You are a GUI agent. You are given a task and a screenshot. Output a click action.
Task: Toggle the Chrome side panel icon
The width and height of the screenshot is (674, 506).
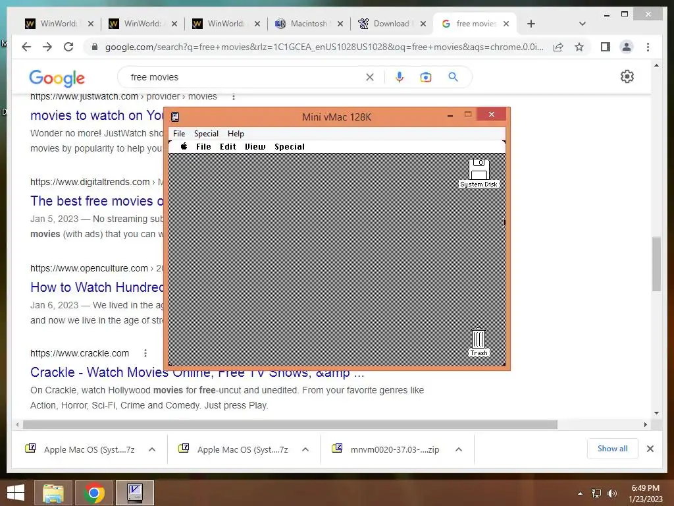point(606,47)
